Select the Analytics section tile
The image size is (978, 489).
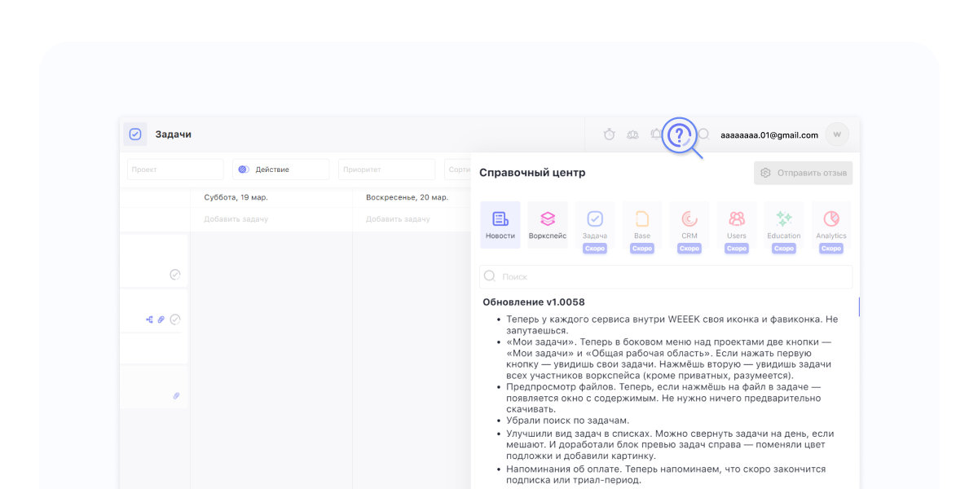[830, 225]
